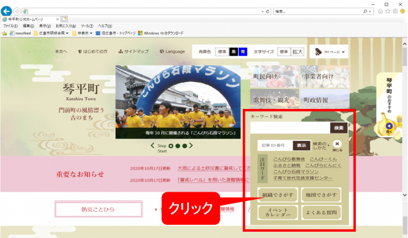The height and width of the screenshot is (238, 408).
Task: Click Stop Start on the slideshow
Action: click(162, 148)
